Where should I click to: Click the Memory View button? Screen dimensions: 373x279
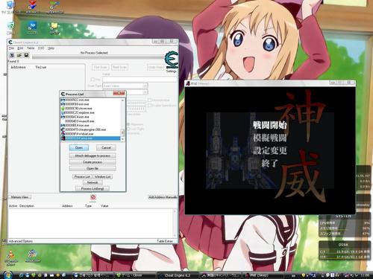[19, 197]
